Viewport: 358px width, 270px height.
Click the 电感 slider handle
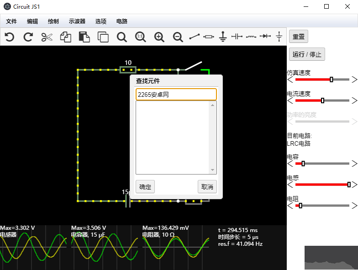click(x=349, y=185)
